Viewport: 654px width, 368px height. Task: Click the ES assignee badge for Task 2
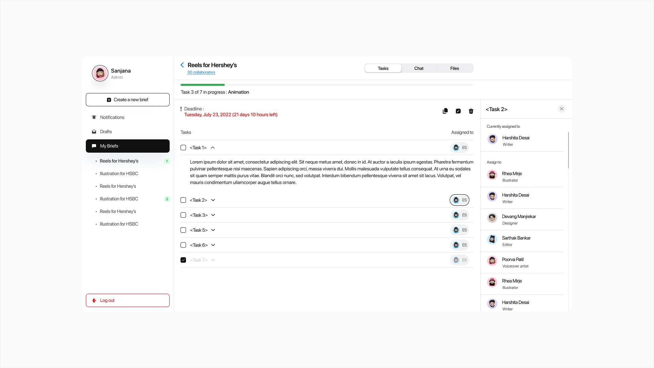coord(460,200)
